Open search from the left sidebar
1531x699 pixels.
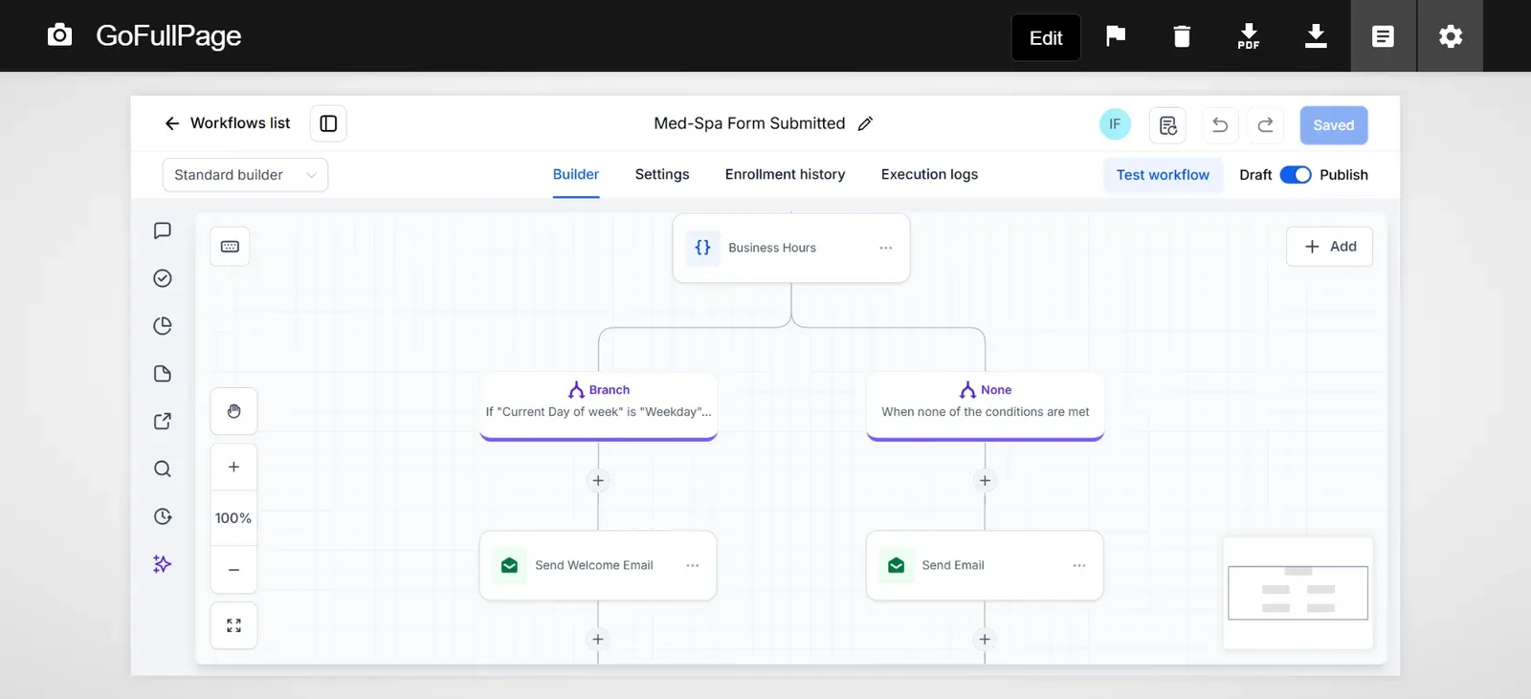[163, 469]
